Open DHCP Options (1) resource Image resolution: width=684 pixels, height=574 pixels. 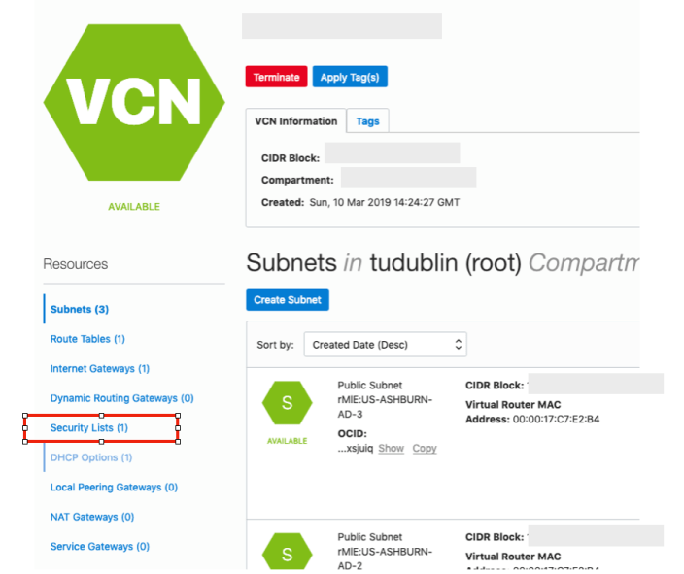point(90,457)
